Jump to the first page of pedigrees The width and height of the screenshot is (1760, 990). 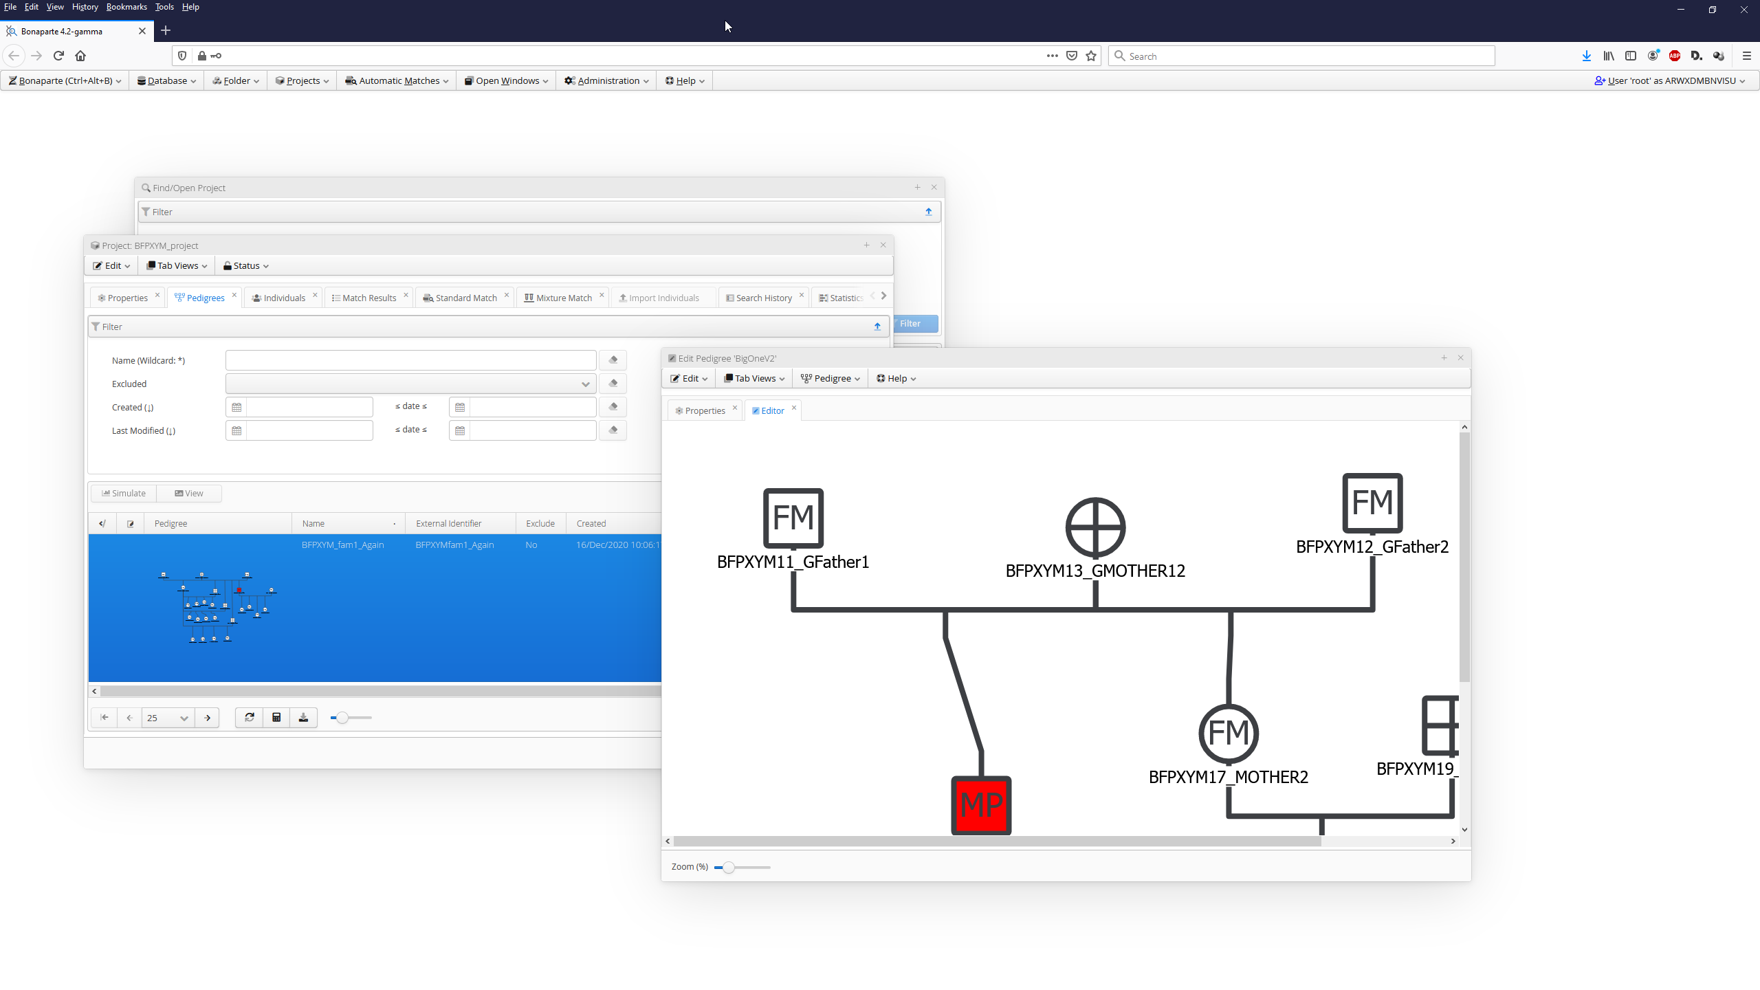click(104, 718)
